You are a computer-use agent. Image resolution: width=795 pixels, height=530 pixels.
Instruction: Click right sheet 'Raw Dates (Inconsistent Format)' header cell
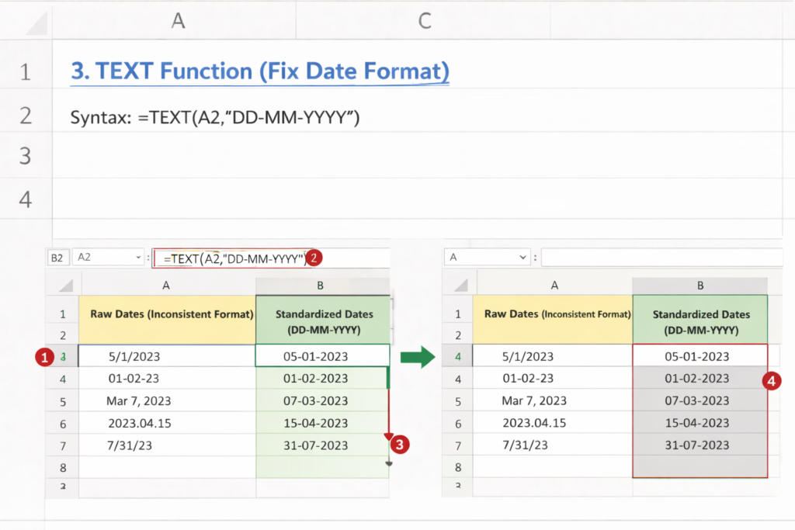point(553,319)
